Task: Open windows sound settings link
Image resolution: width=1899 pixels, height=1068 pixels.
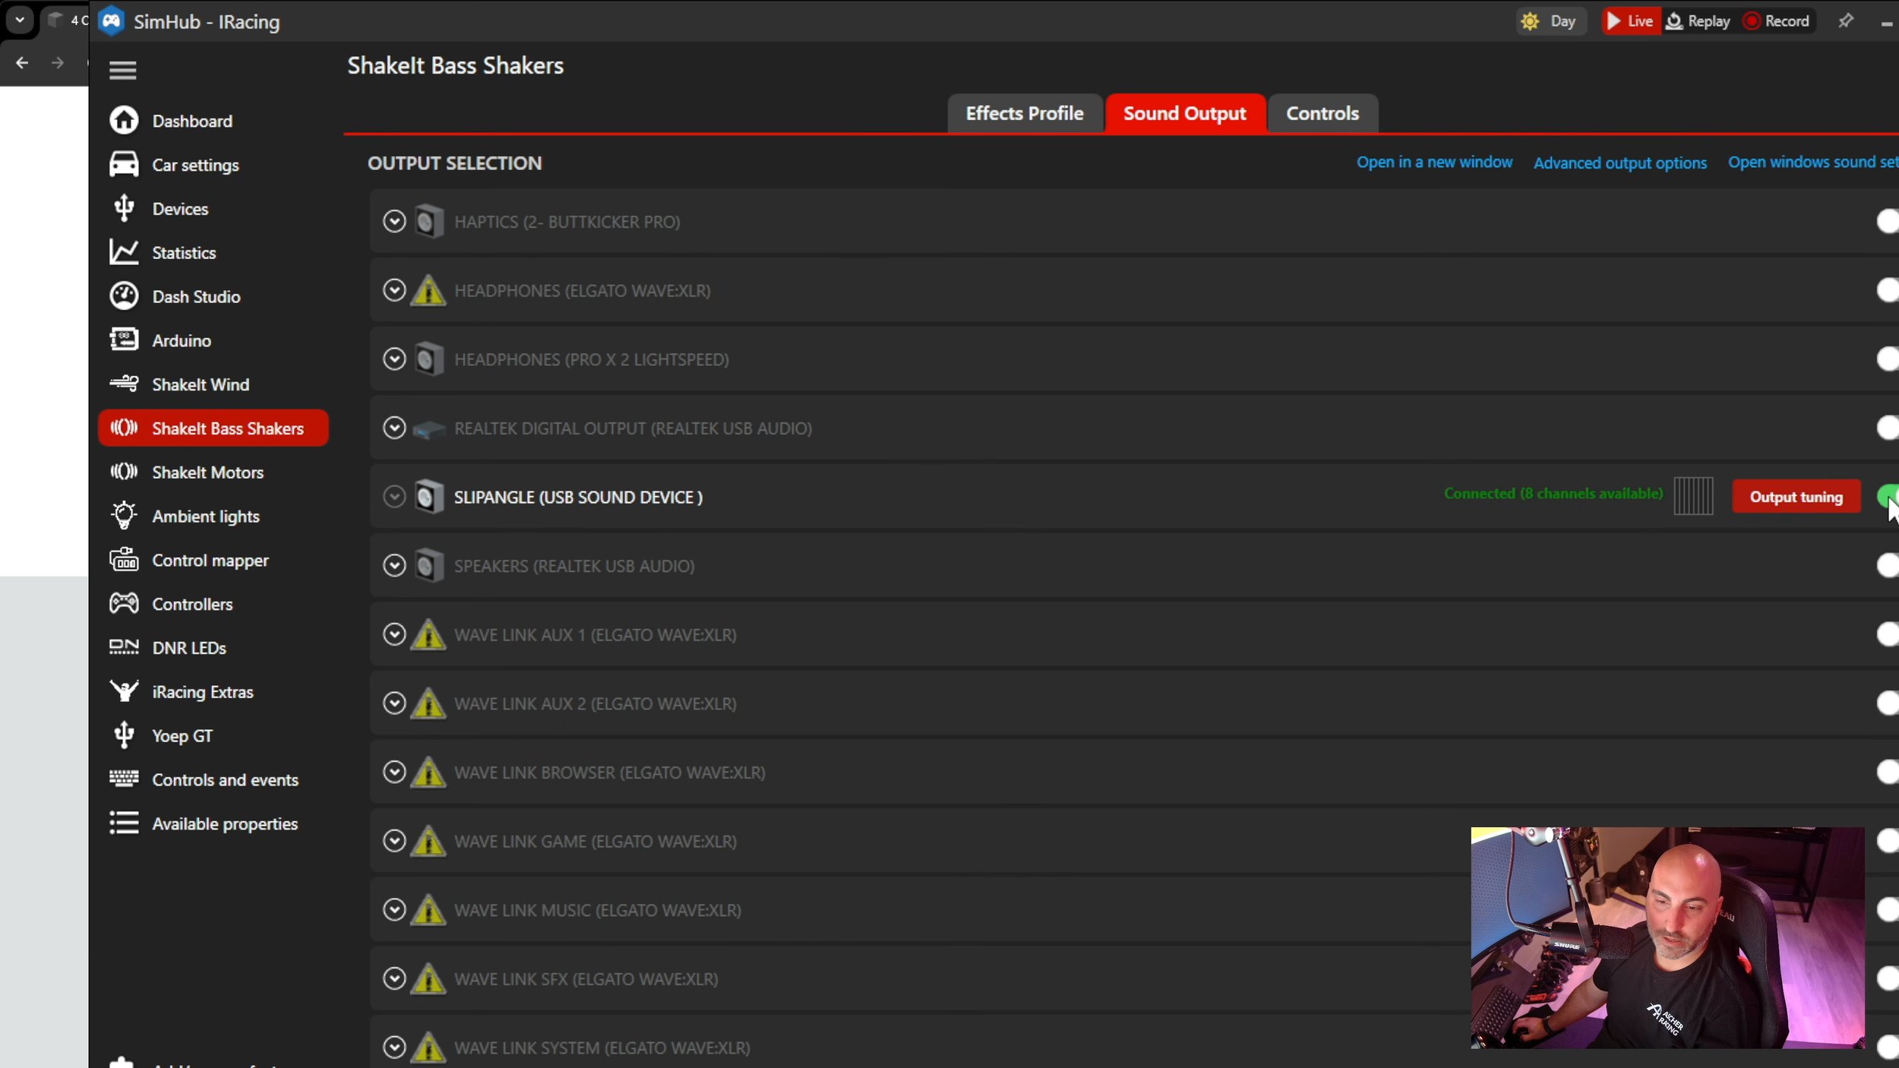Action: coord(1813,163)
